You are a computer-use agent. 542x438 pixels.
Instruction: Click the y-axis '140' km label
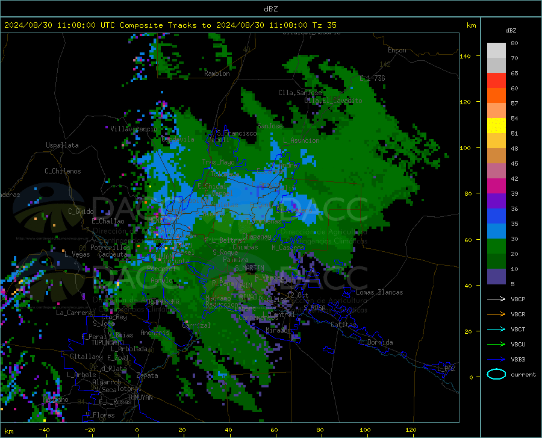point(465,56)
